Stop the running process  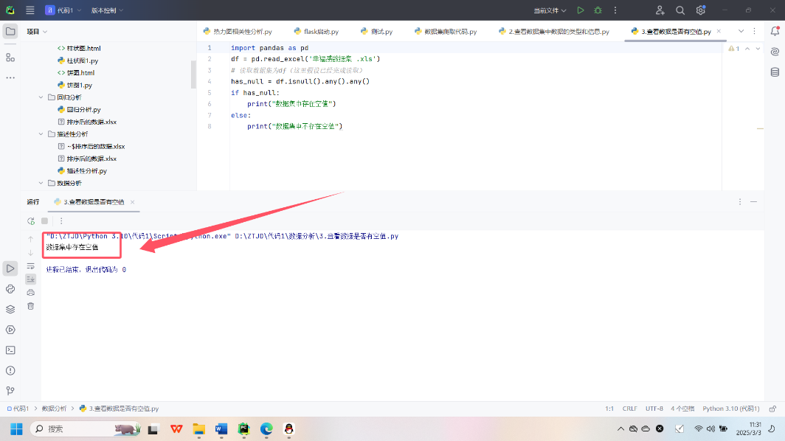(44, 220)
